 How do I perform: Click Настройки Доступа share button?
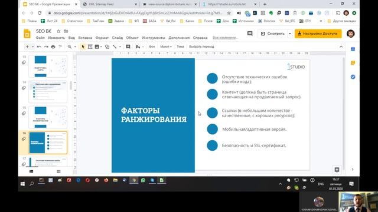pyautogui.click(x=318, y=34)
